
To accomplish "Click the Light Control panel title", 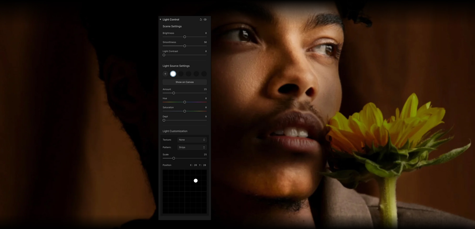I will tap(171, 20).
